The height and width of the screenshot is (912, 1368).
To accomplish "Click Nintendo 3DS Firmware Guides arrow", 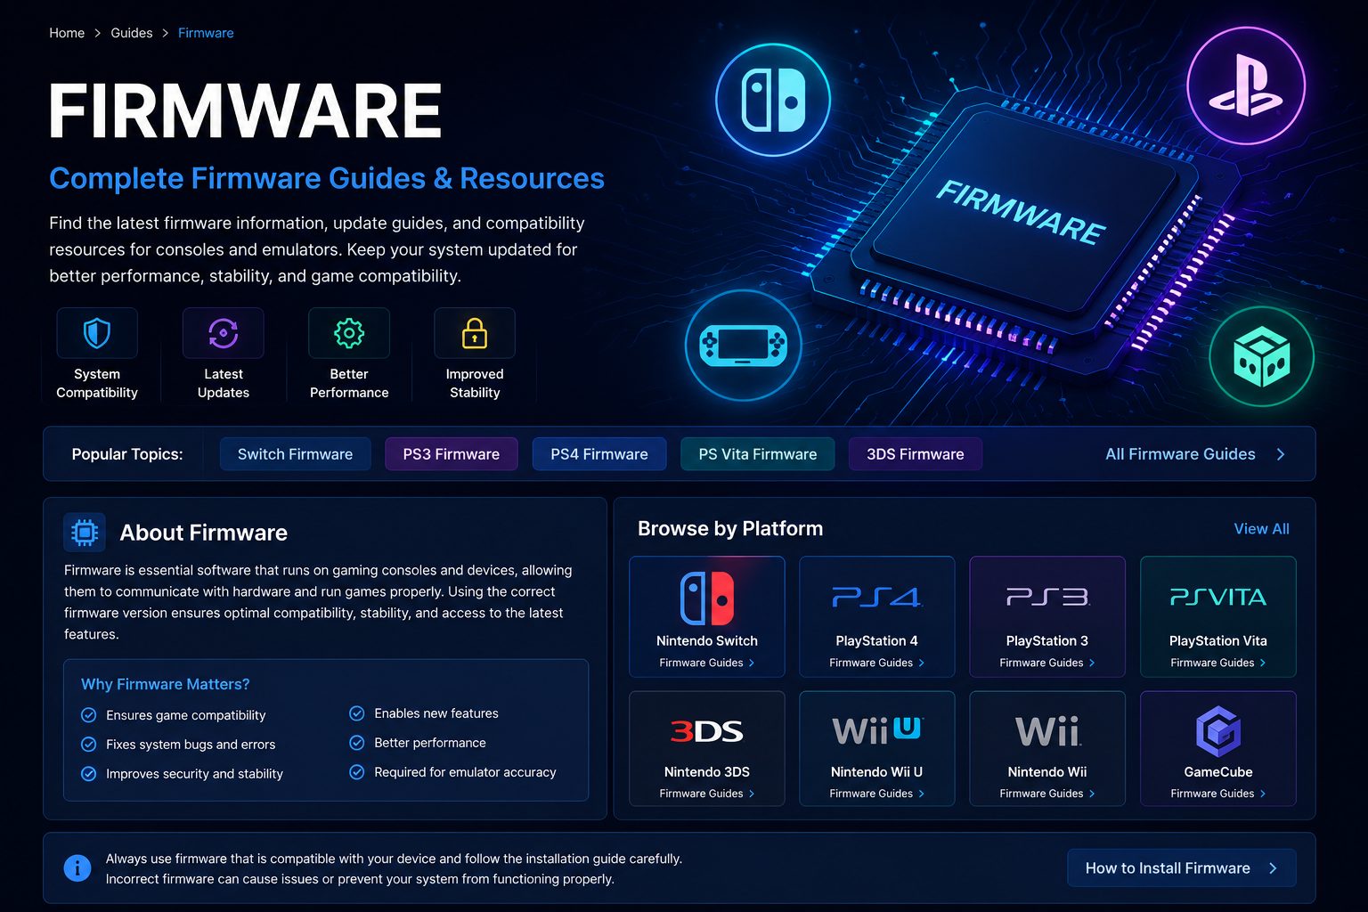I will pos(752,794).
